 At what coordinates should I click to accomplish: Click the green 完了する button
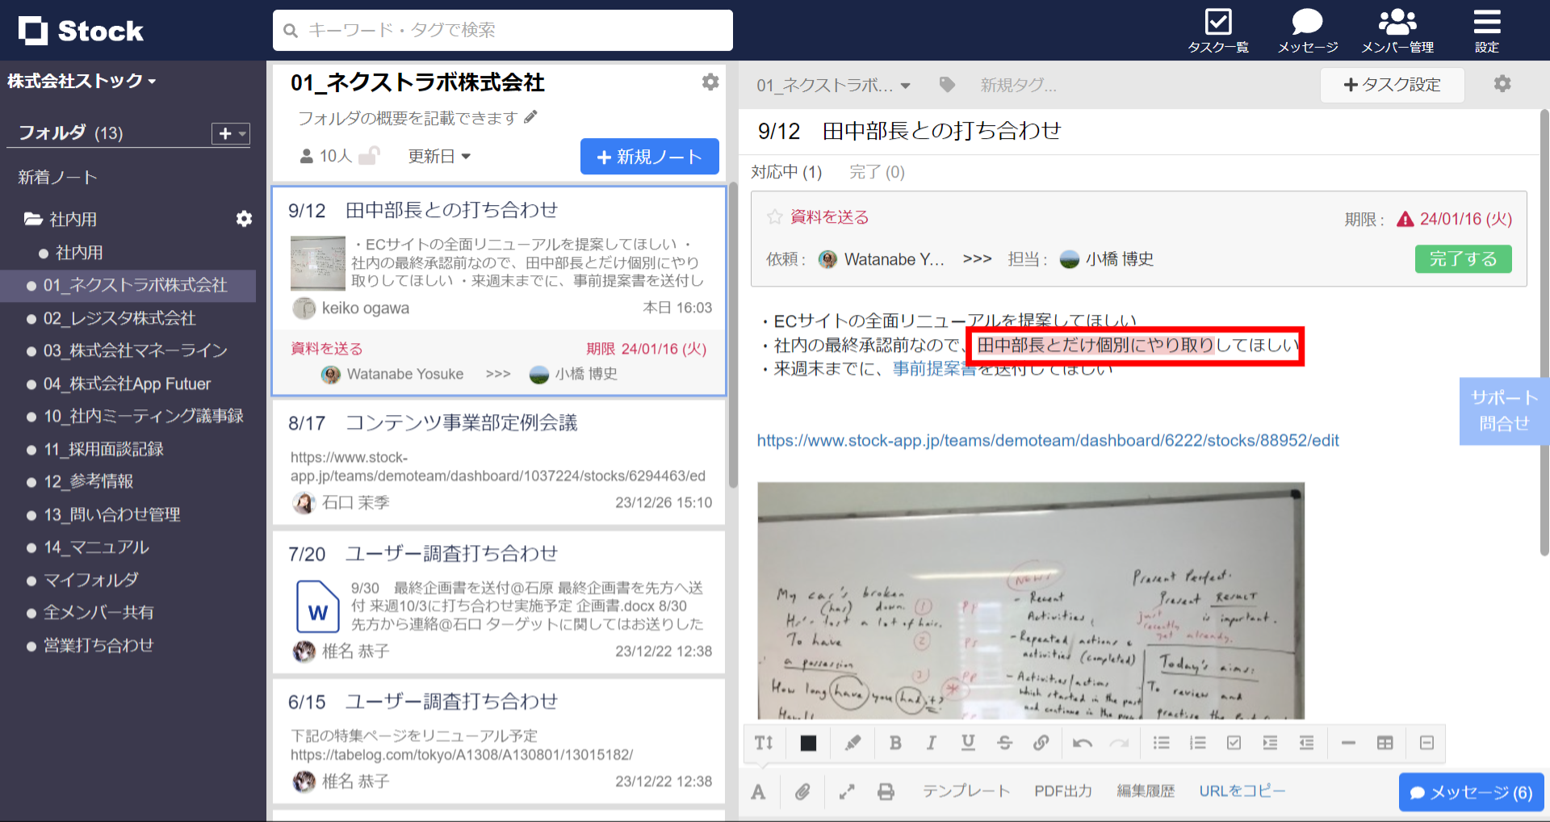[1463, 258]
